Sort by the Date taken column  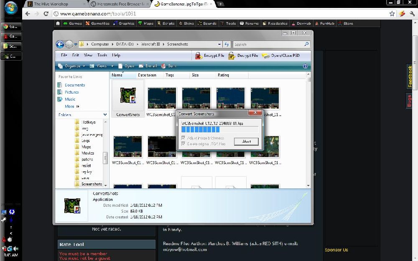click(149, 75)
